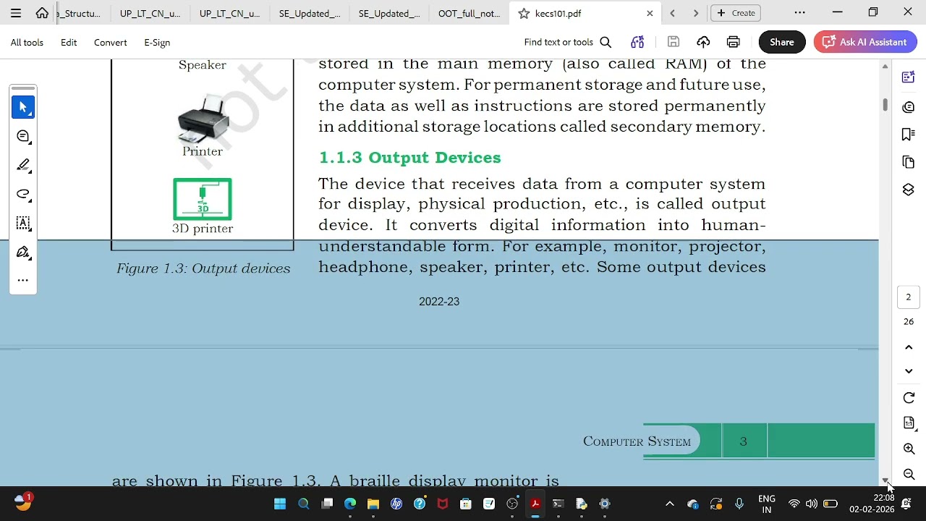926x521 pixels.
Task: Rotate the page view clockwise
Action: click(909, 398)
